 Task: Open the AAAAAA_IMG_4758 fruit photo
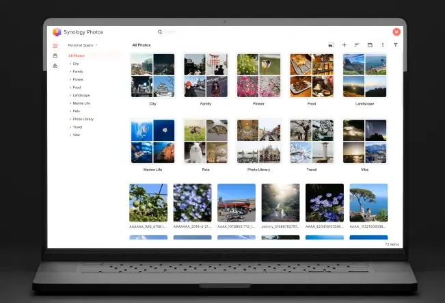[x=148, y=202]
